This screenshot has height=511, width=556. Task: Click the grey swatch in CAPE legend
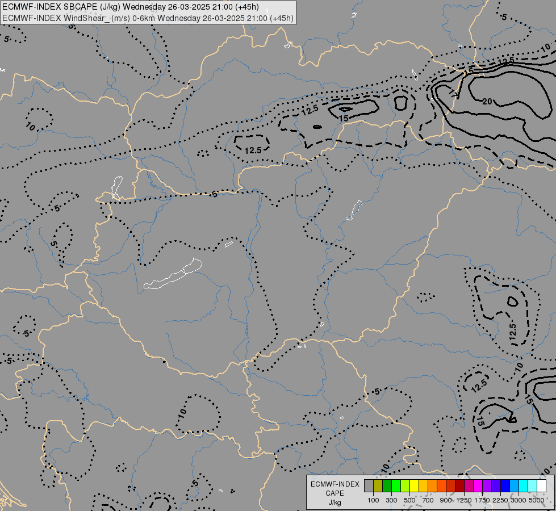point(369,486)
